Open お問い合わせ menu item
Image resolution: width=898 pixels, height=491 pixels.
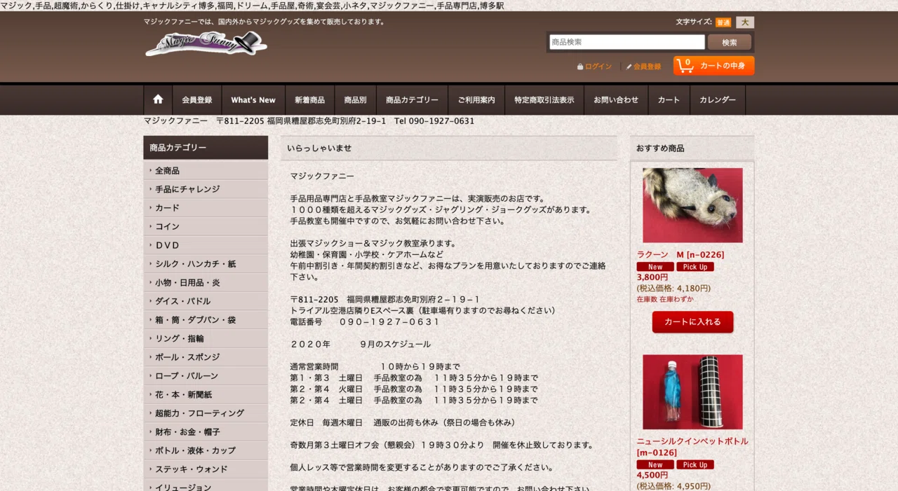coord(616,100)
